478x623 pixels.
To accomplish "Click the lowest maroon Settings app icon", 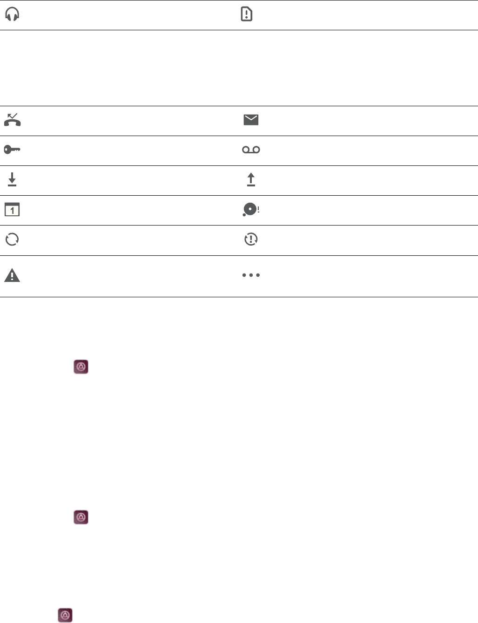I will click(x=65, y=615).
